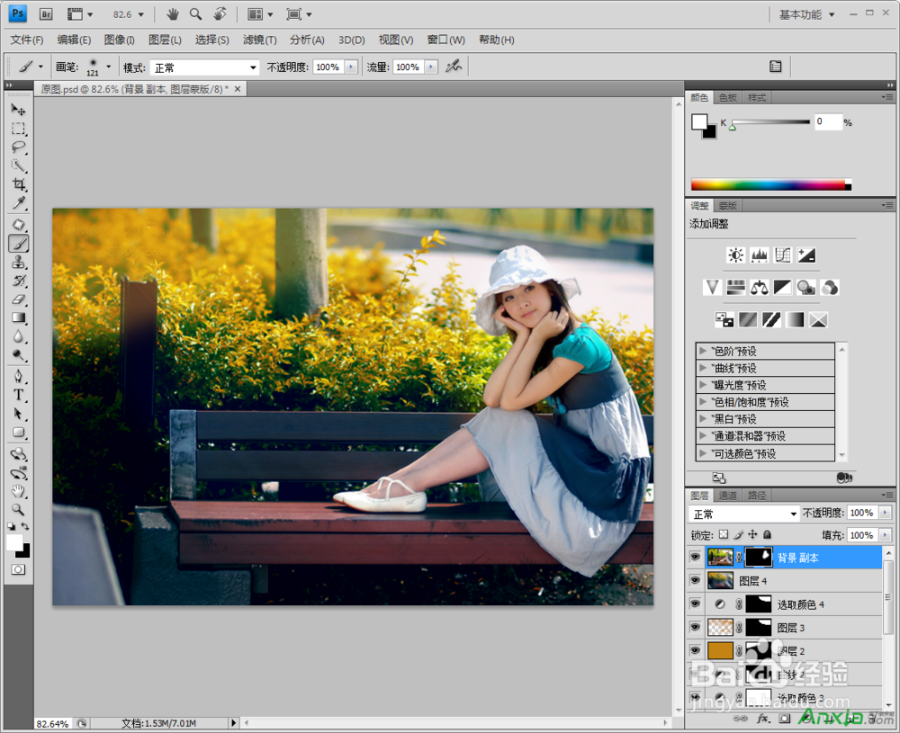Hide the 图层 4 layer
Screen dimensions: 900x733
pyautogui.click(x=695, y=580)
